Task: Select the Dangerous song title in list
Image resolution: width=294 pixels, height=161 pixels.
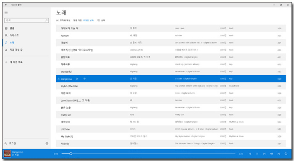Action: coord(66,79)
